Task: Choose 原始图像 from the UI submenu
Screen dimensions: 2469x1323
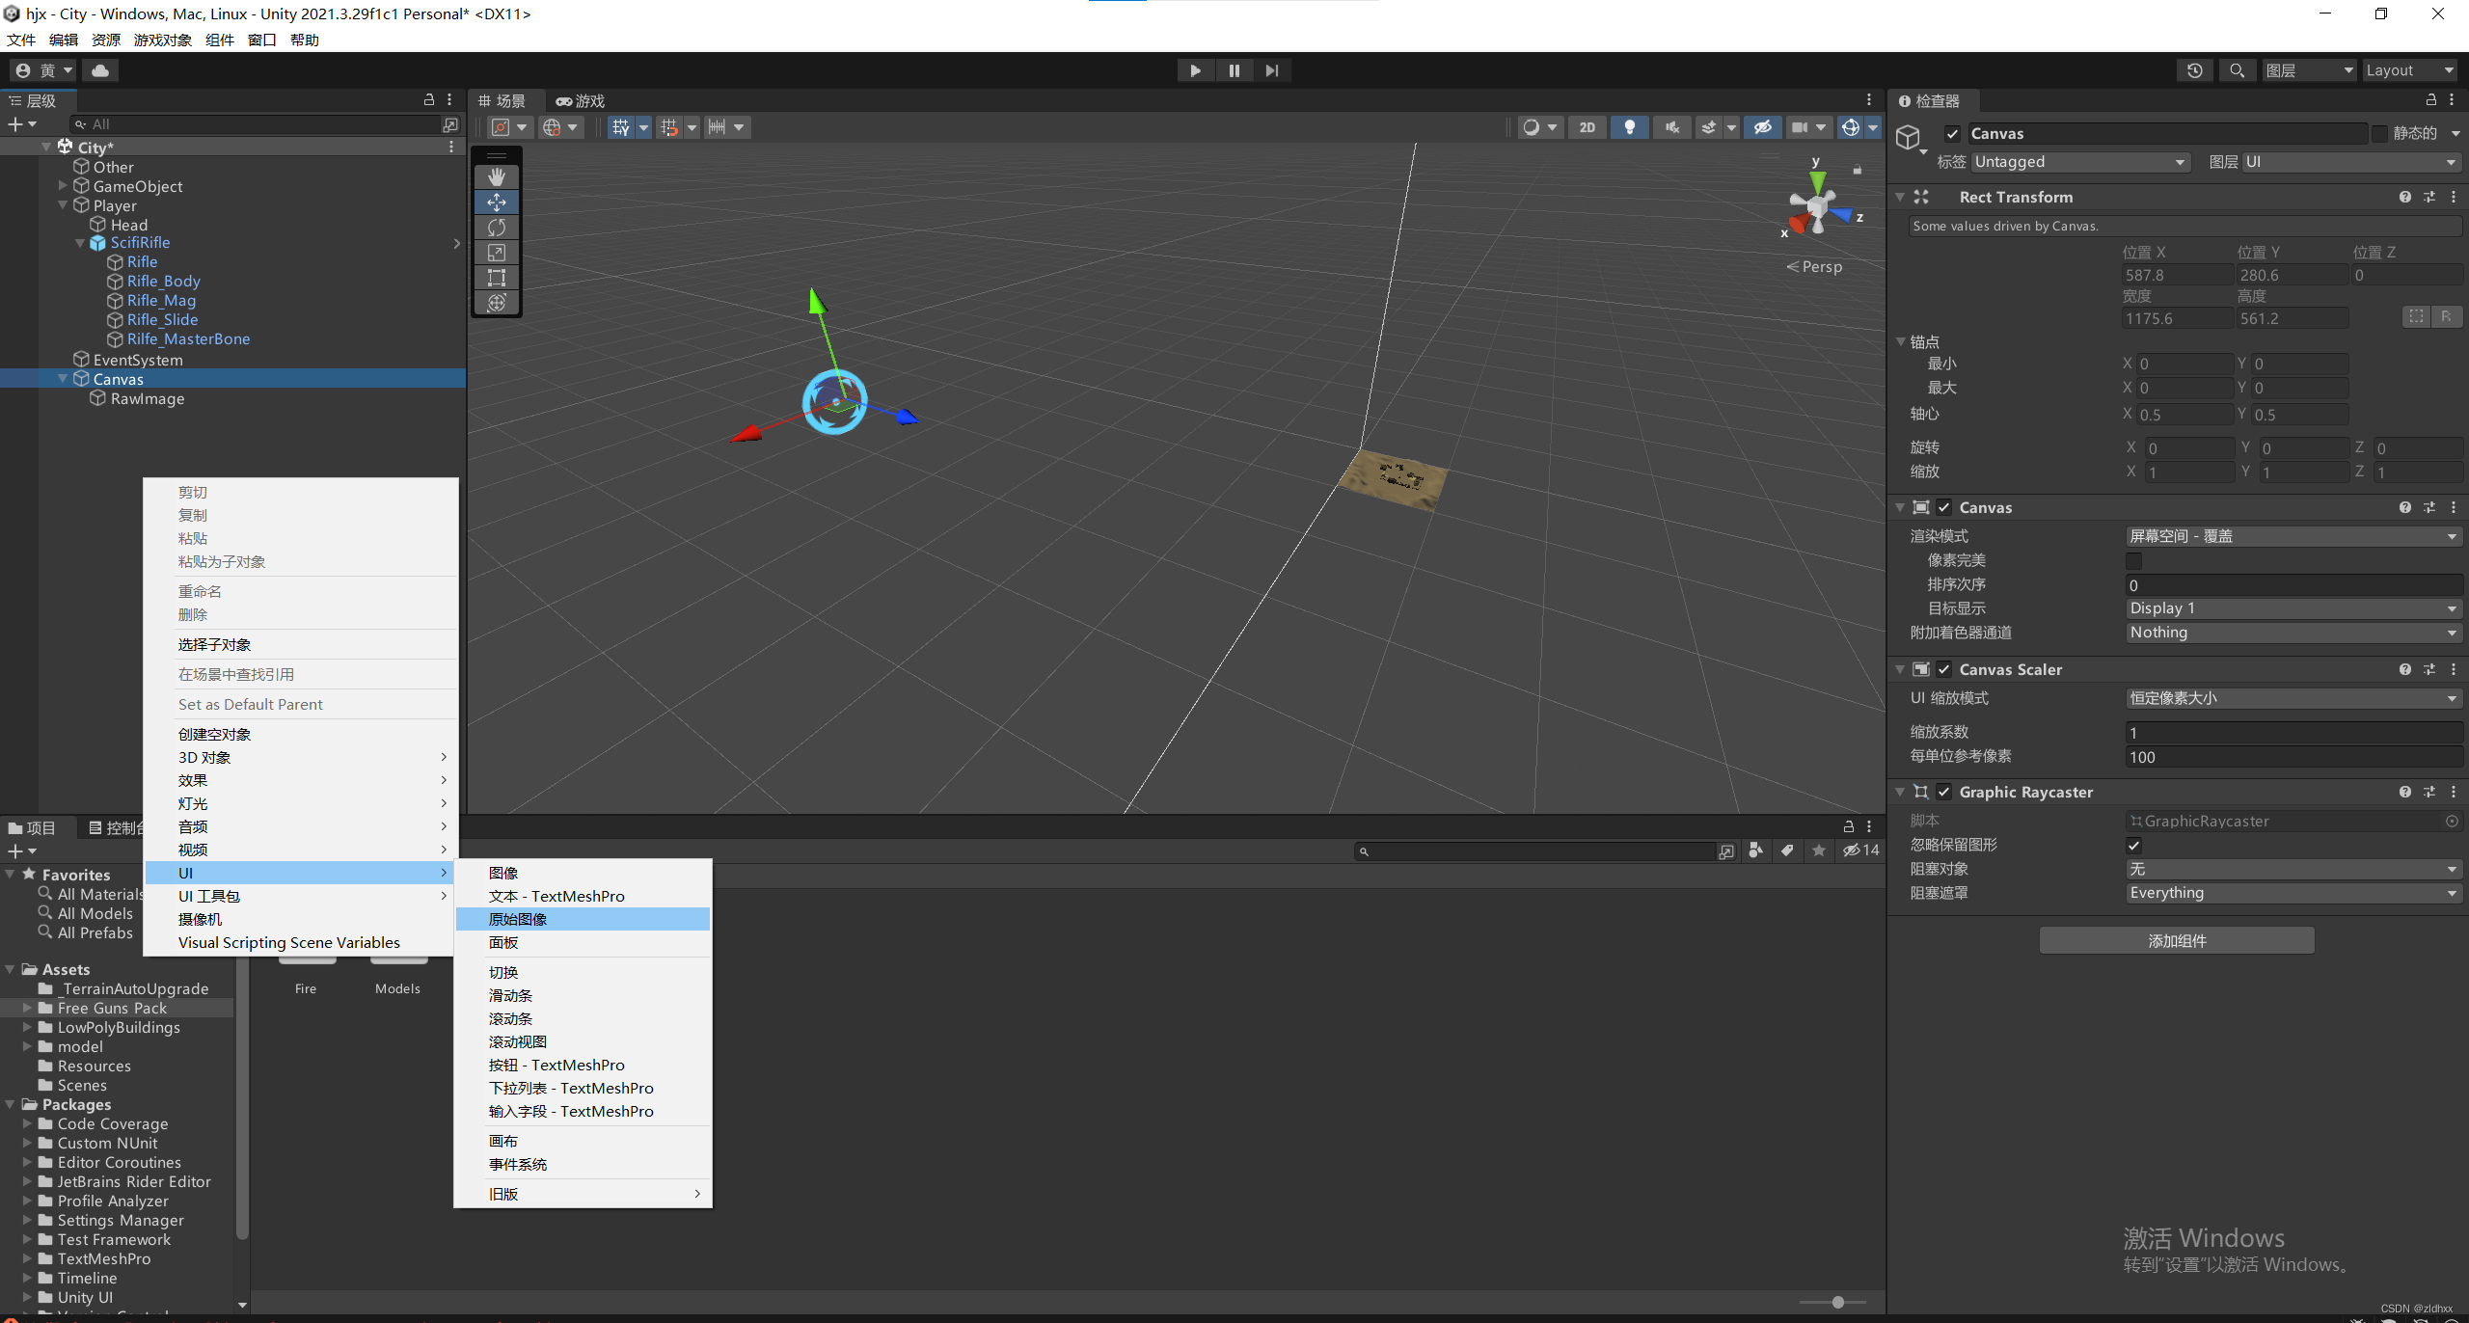Action: click(x=518, y=919)
